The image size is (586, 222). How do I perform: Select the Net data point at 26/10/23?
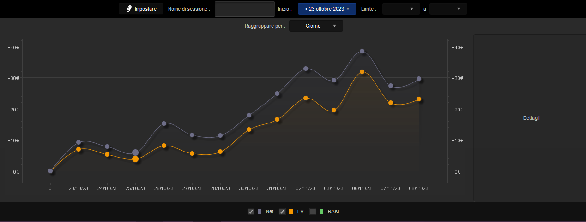[164, 123]
